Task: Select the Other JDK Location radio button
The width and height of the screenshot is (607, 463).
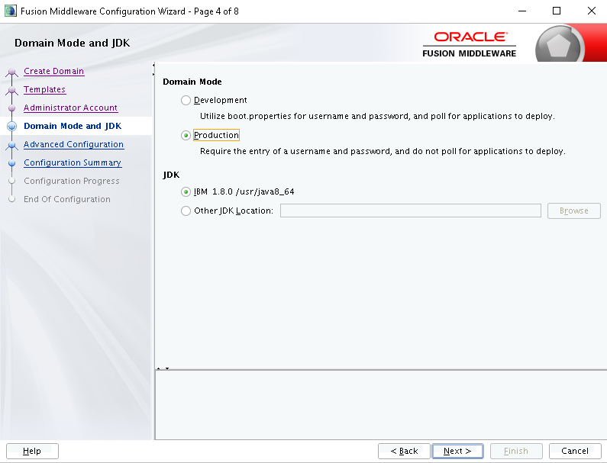Action: tap(186, 211)
